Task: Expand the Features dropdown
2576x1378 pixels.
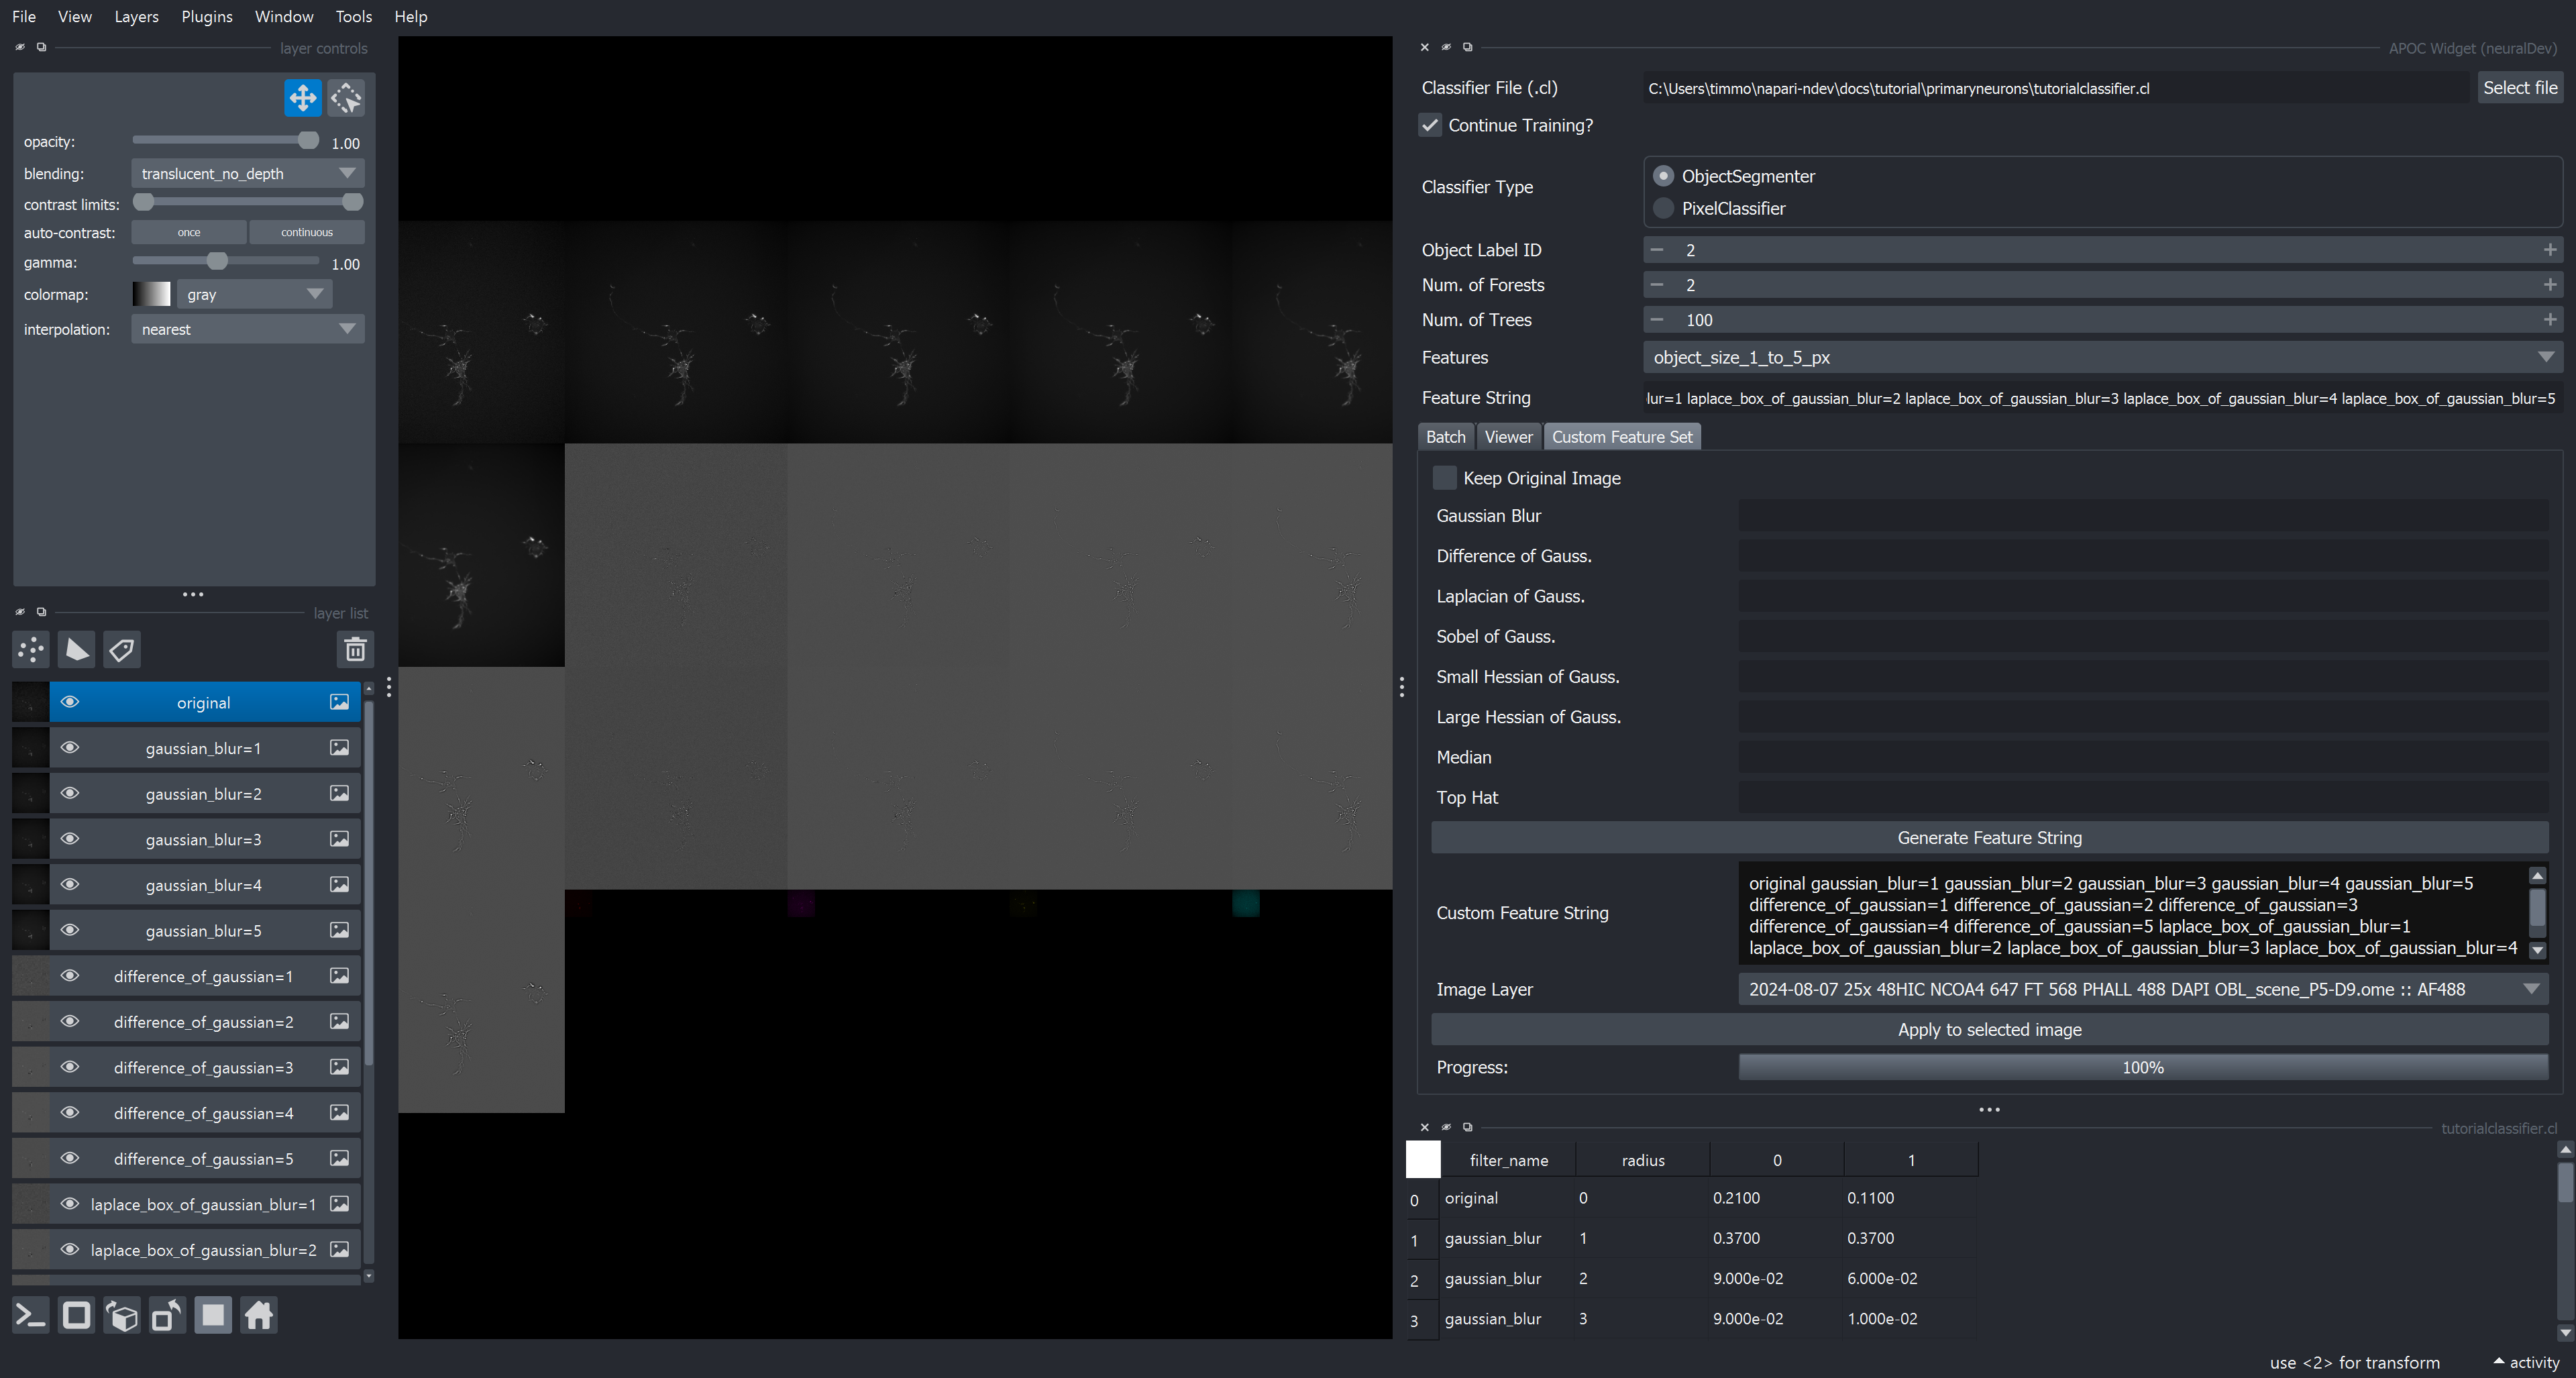Action: click(2102, 357)
